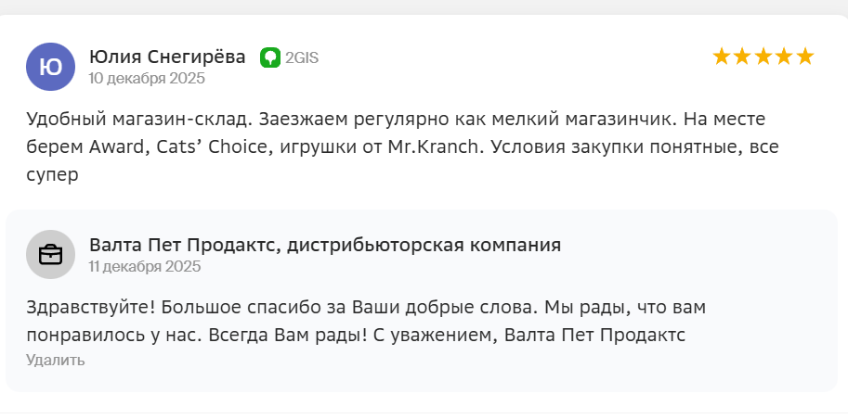Viewport: 848px width, 419px height.
Task: Click the fifth rating star
Action: [804, 57]
